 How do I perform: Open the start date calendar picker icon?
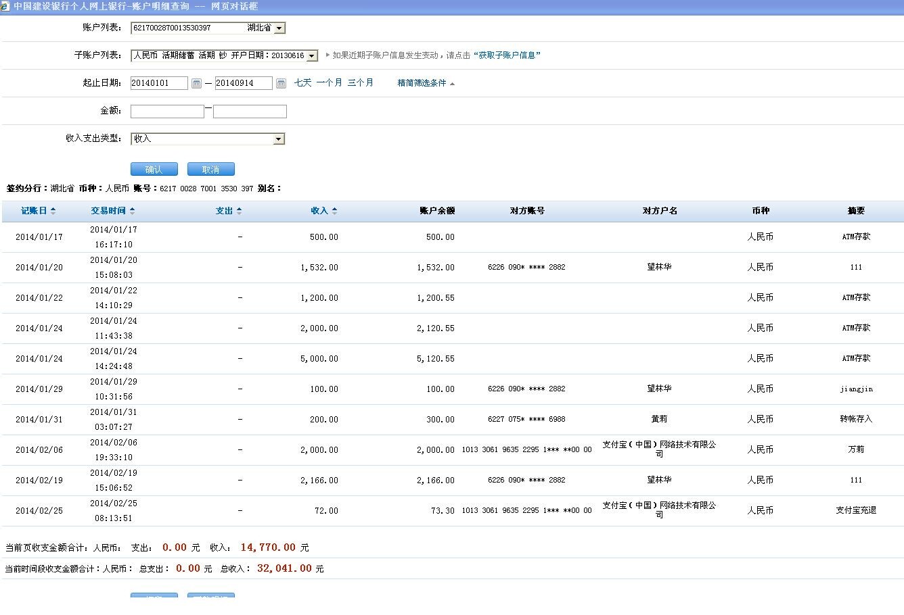[x=196, y=83]
